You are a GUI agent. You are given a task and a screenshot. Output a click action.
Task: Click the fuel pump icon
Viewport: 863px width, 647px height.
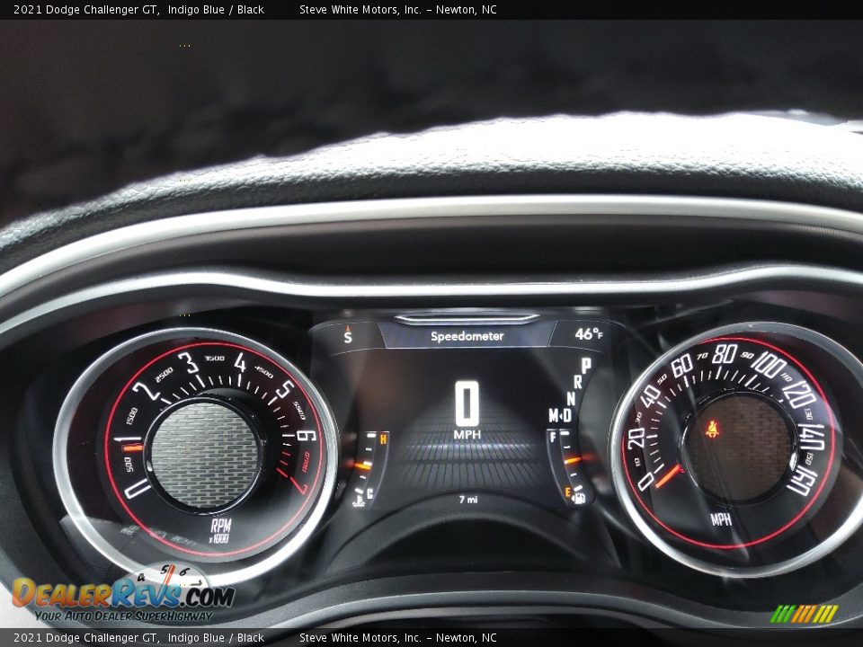pyautogui.click(x=578, y=498)
